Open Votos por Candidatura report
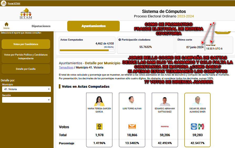Image resolution: width=235 pixels, height=148 pixels. tap(26, 44)
